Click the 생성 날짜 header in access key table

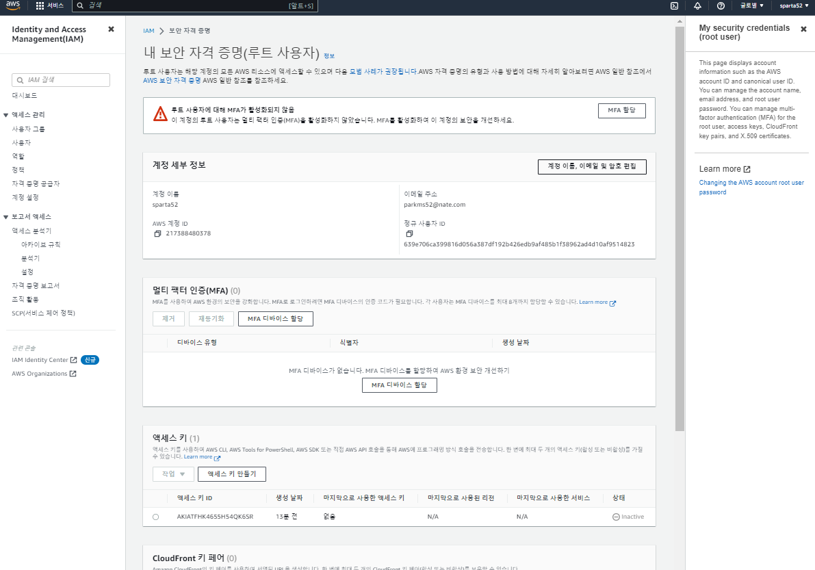click(289, 497)
